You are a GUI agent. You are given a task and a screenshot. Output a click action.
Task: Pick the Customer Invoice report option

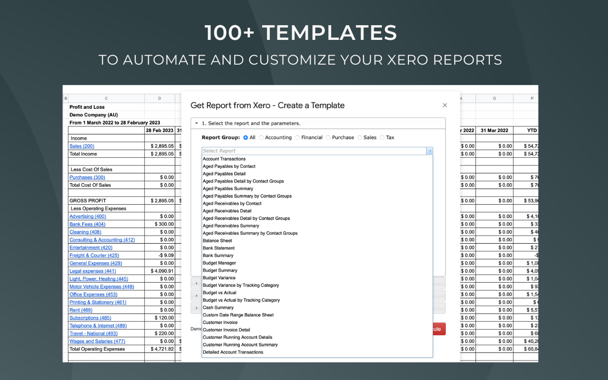click(317, 323)
